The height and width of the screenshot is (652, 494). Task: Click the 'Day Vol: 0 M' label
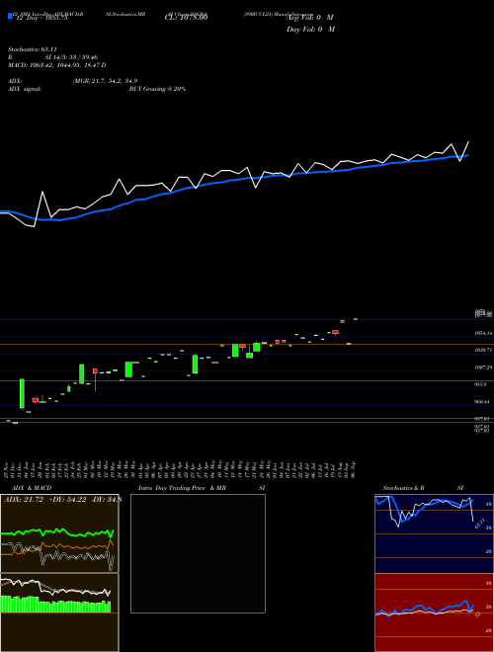(310, 30)
